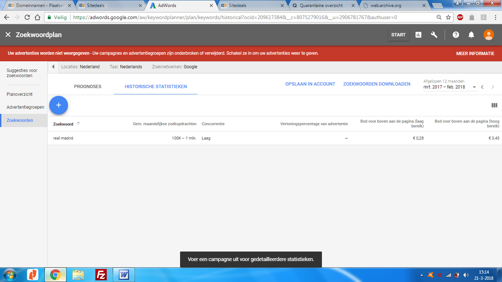Viewport: 502px width, 282px height.
Task: Collapse the sidebar with the triangle arrow
Action: coord(53,67)
